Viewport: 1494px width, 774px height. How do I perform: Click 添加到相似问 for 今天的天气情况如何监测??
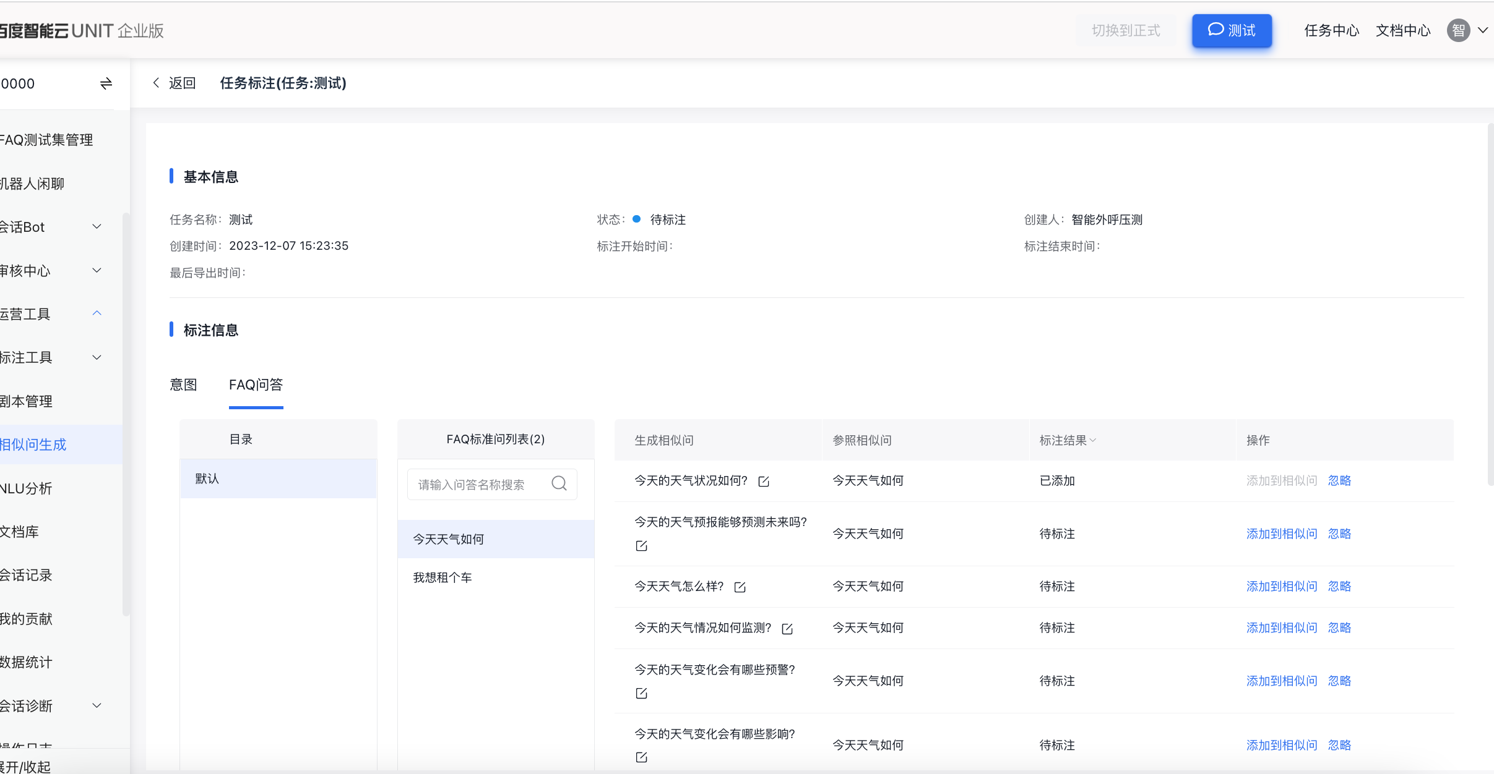pyautogui.click(x=1282, y=627)
